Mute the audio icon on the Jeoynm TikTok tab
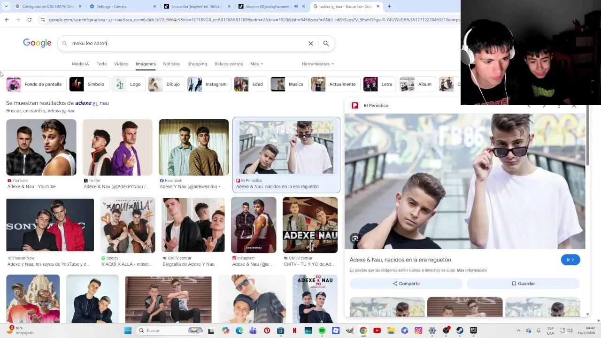The height and width of the screenshot is (338, 601). click(x=296, y=7)
